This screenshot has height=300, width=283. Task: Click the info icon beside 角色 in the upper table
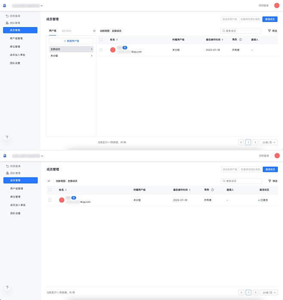point(240,40)
